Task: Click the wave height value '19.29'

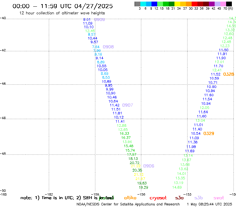Action: 144,188
